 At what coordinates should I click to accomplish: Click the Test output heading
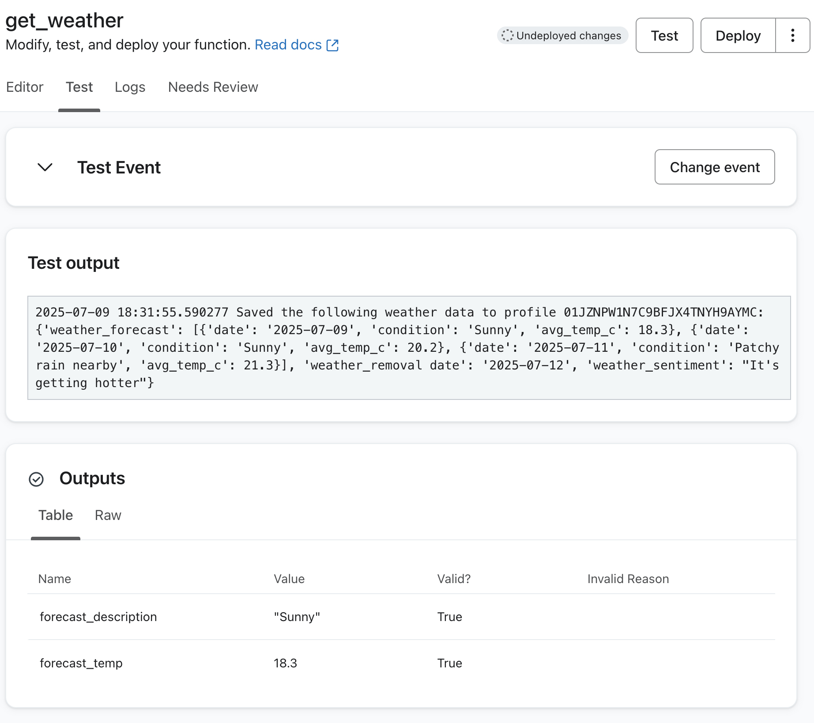(x=74, y=263)
